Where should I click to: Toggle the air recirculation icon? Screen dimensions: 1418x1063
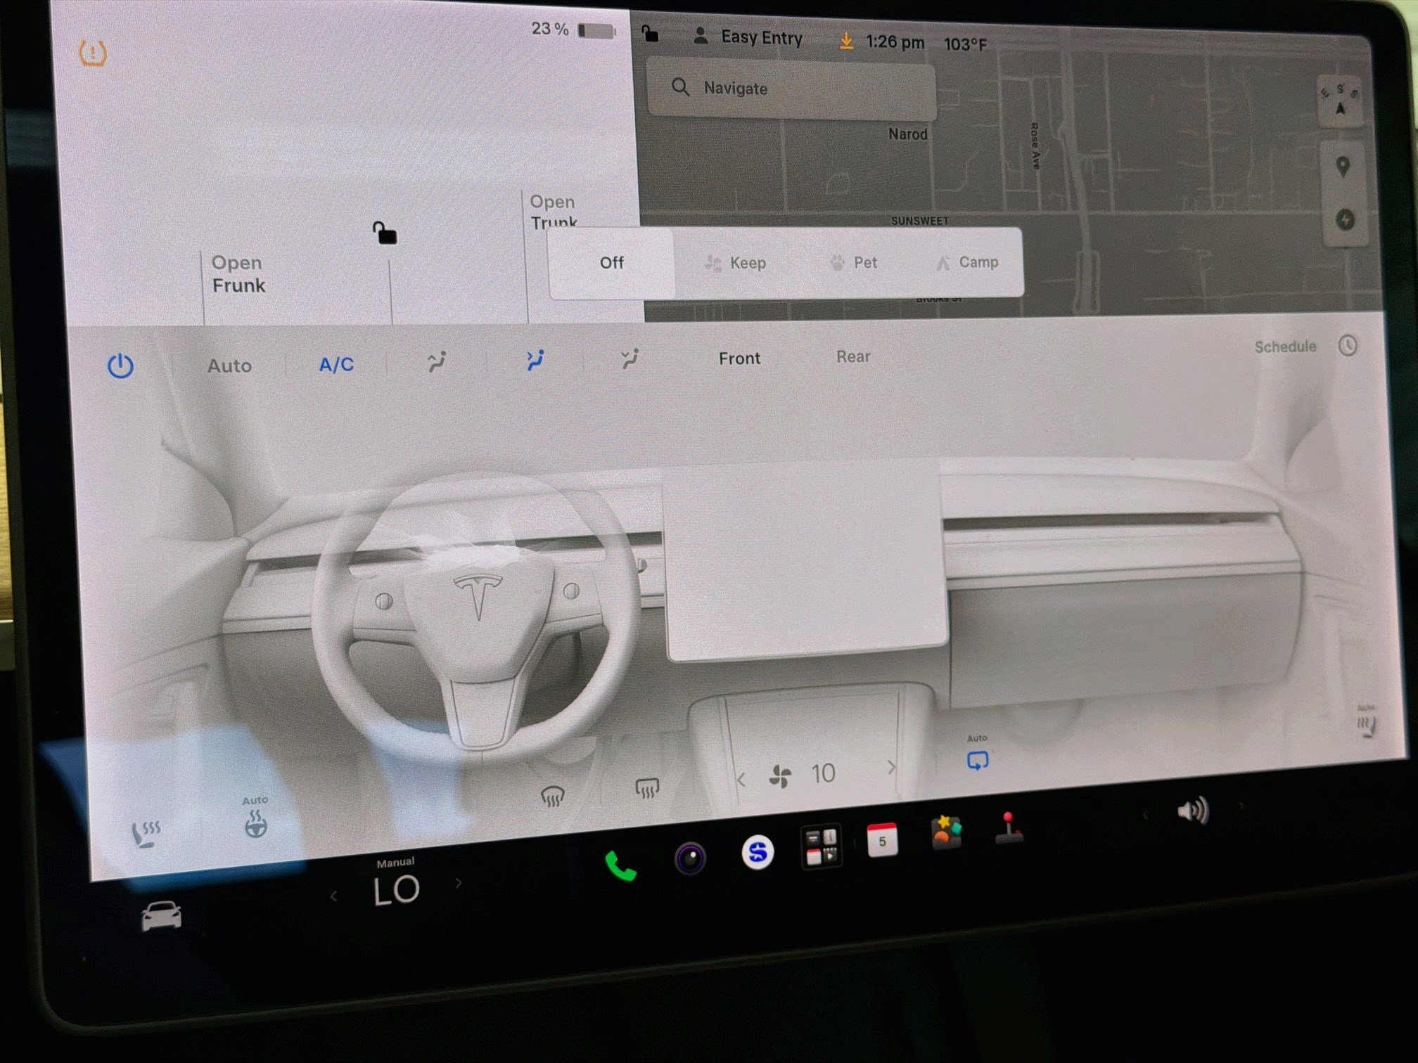pos(978,761)
